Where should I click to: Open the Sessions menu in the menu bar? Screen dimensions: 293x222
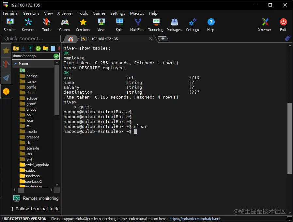[31, 13]
